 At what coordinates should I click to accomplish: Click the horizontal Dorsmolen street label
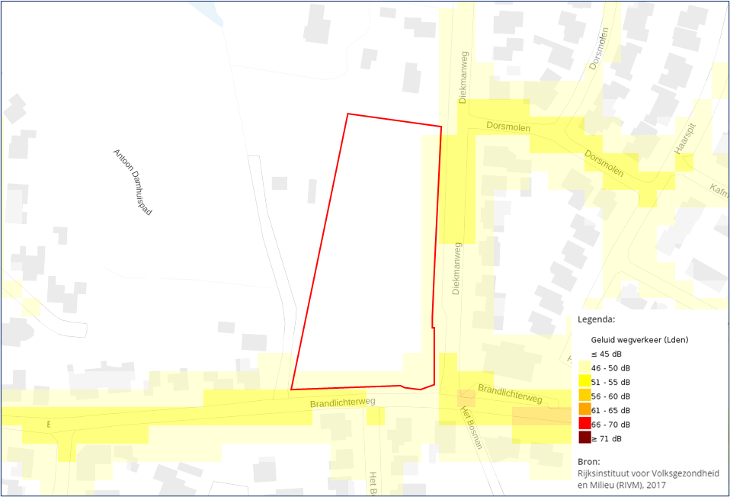[x=508, y=127]
